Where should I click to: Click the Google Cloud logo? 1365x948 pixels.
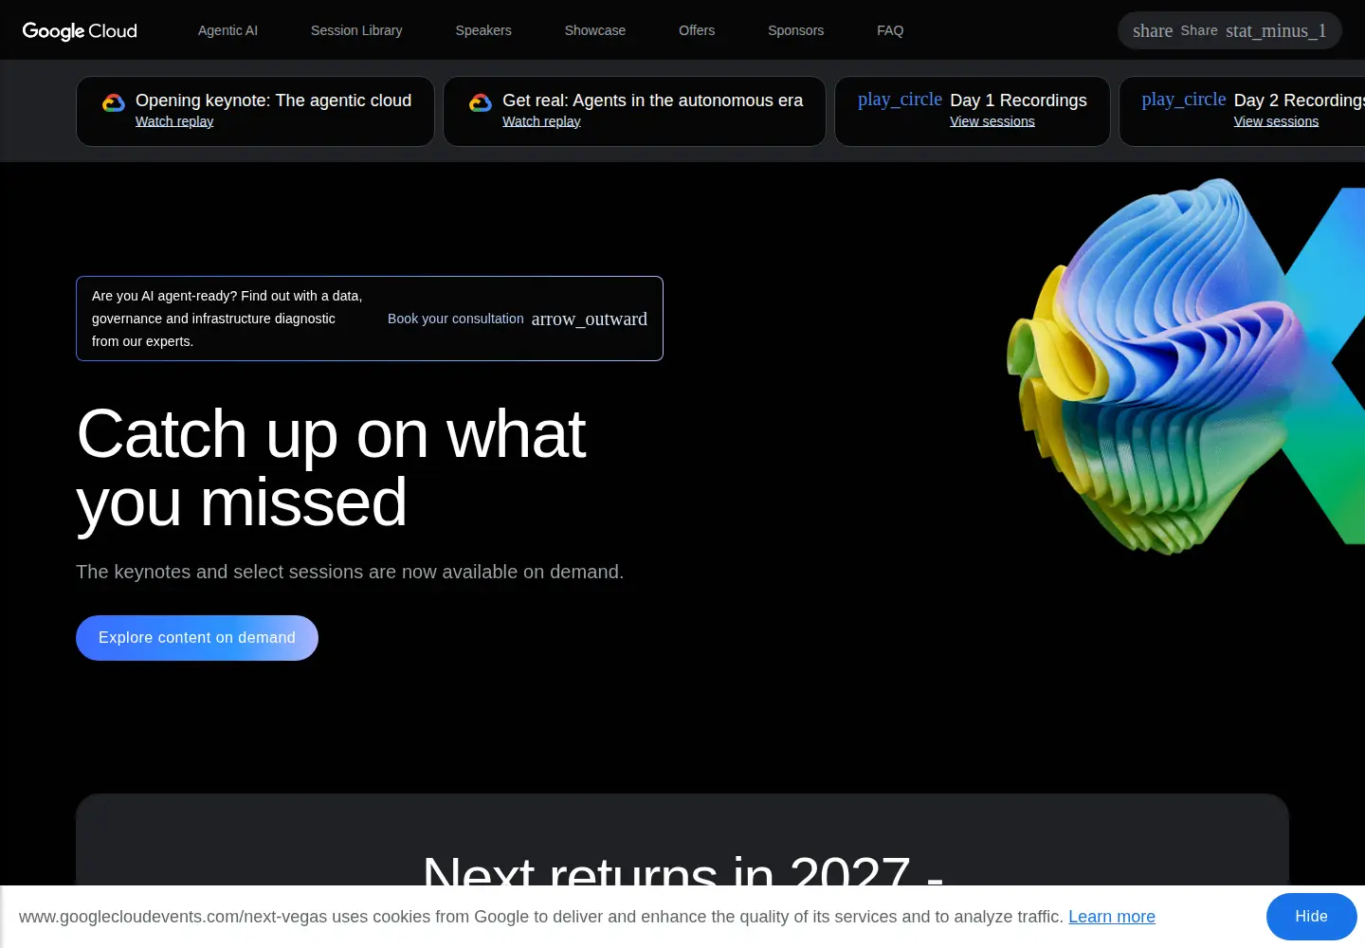point(80,30)
